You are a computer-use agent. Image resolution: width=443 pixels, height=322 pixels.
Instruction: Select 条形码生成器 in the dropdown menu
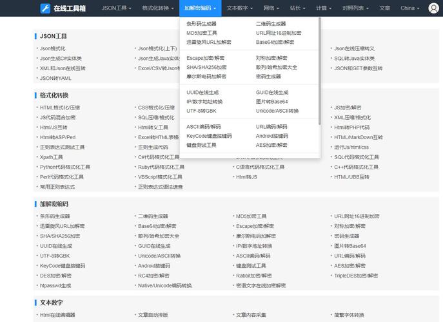pyautogui.click(x=201, y=24)
